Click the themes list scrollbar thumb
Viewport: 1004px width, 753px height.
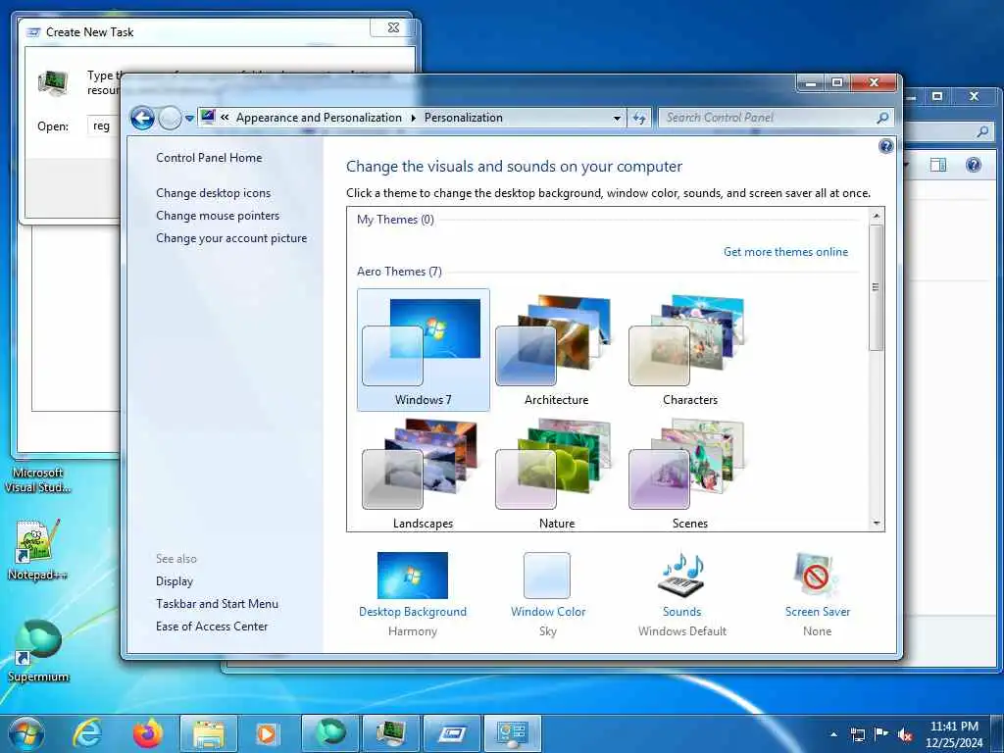point(877,287)
